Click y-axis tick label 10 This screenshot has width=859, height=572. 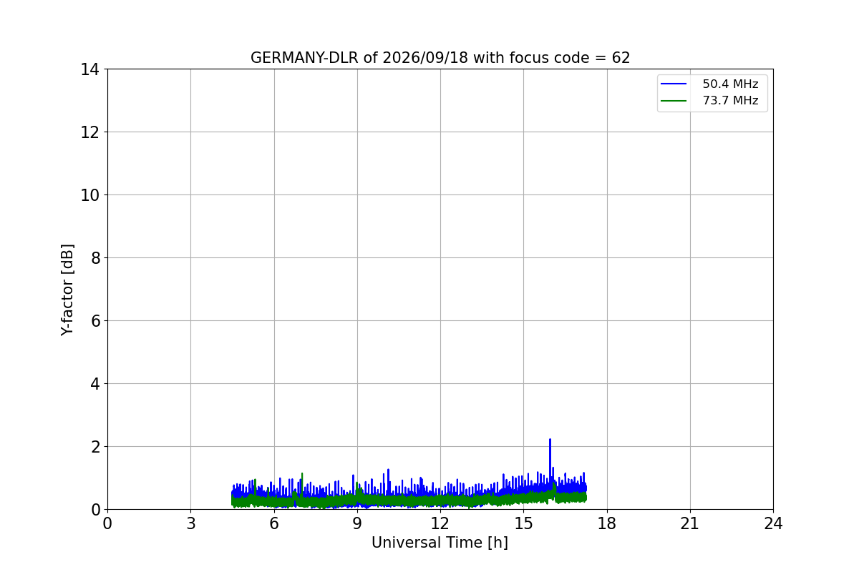click(x=91, y=195)
